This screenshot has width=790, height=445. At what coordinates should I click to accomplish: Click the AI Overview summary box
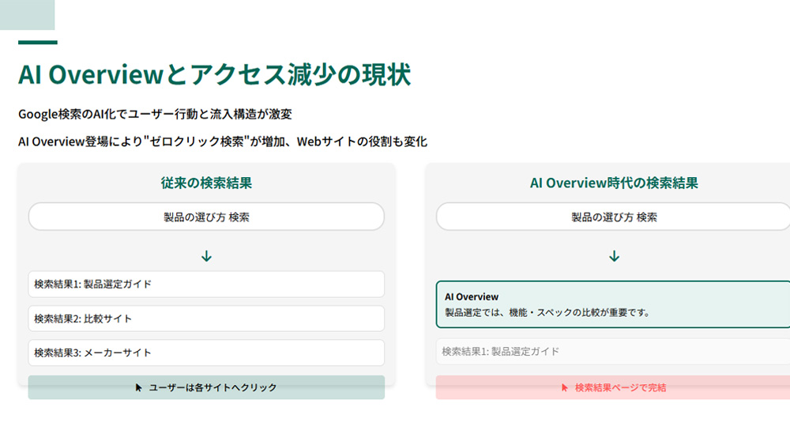coord(613,304)
